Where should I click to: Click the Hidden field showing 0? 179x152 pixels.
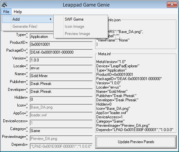tap(61, 99)
